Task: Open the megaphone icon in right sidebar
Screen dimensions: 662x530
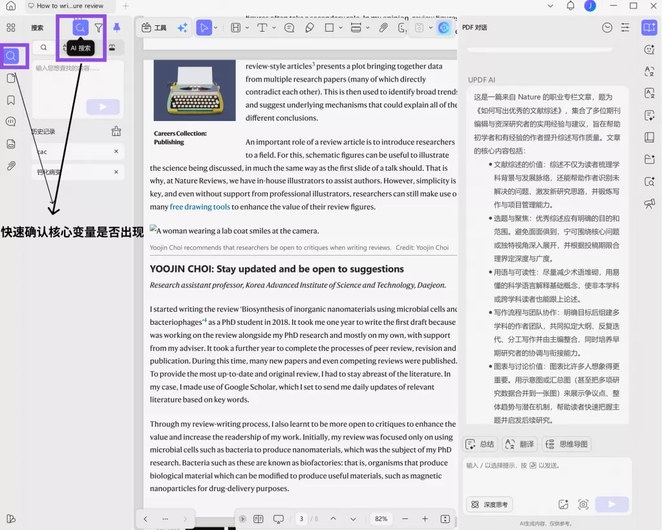Action: coord(649,204)
